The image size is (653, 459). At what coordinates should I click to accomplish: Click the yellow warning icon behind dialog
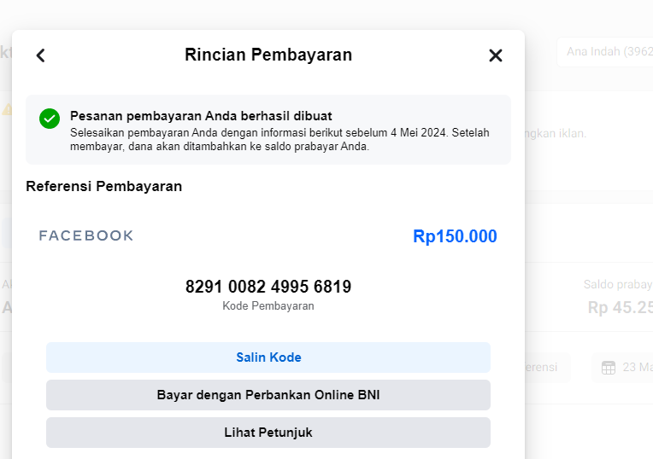[x=6, y=109]
